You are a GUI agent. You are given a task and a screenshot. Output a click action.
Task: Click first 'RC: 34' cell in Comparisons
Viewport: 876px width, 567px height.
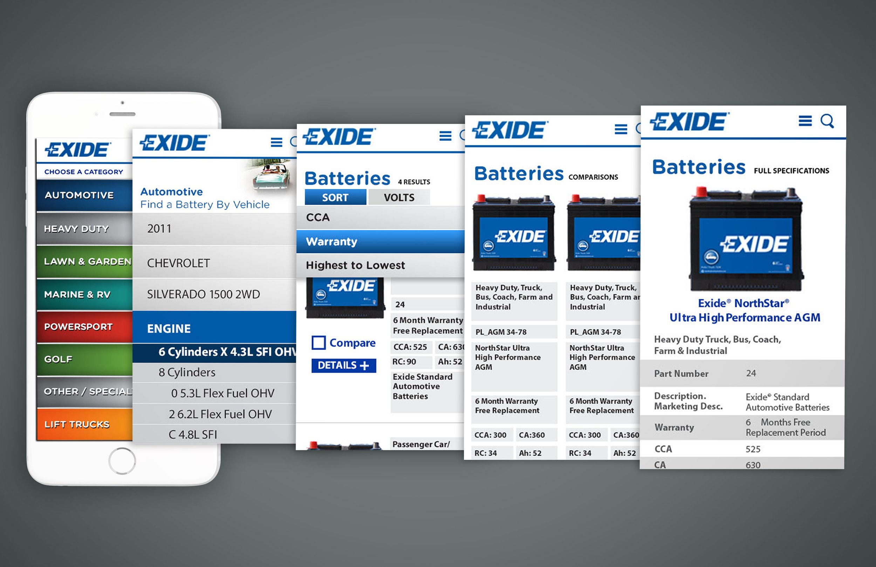point(492,453)
